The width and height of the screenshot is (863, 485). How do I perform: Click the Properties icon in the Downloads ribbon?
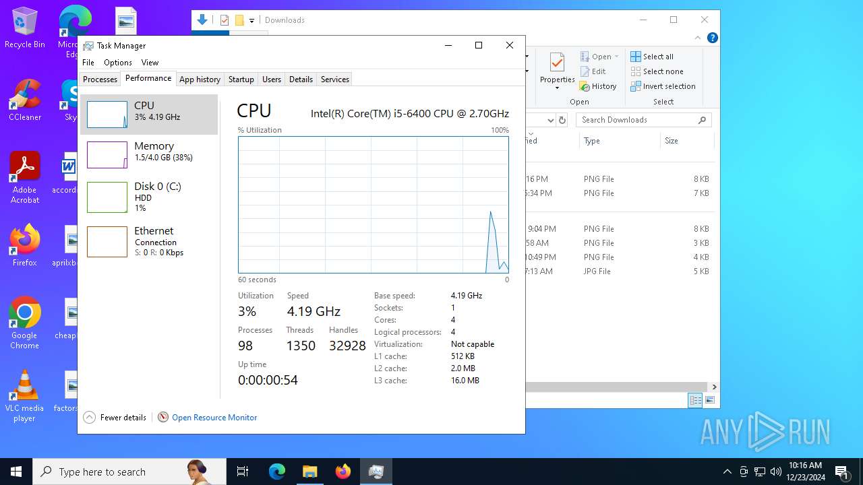(557, 63)
